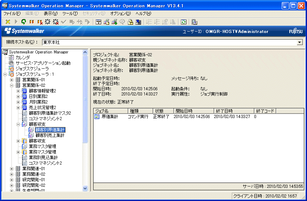Click the green refresh window toolbar icon

pyautogui.click(x=183, y=22)
